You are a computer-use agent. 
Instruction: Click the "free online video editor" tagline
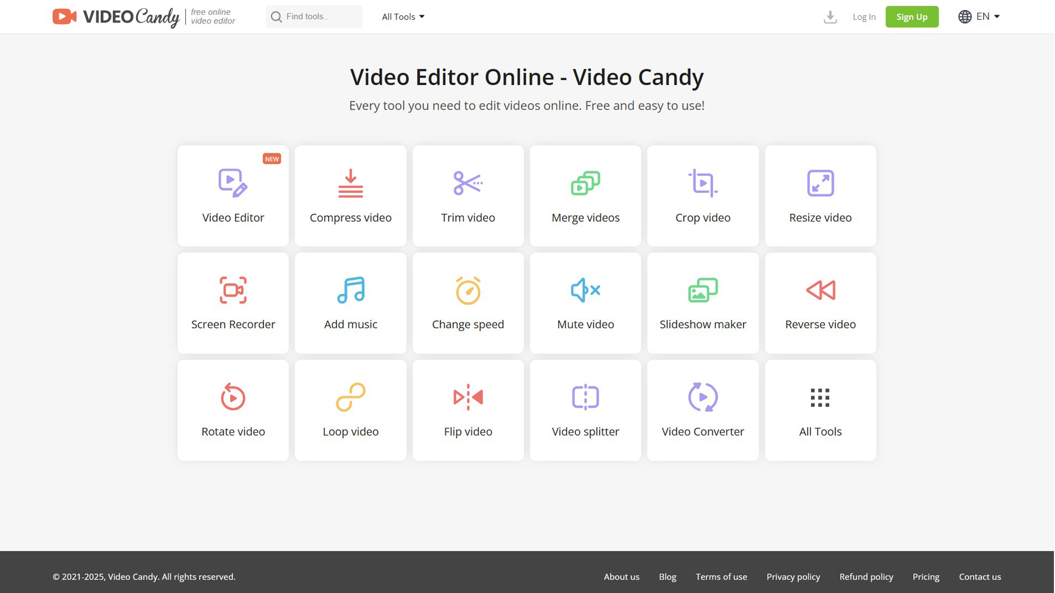pos(213,16)
